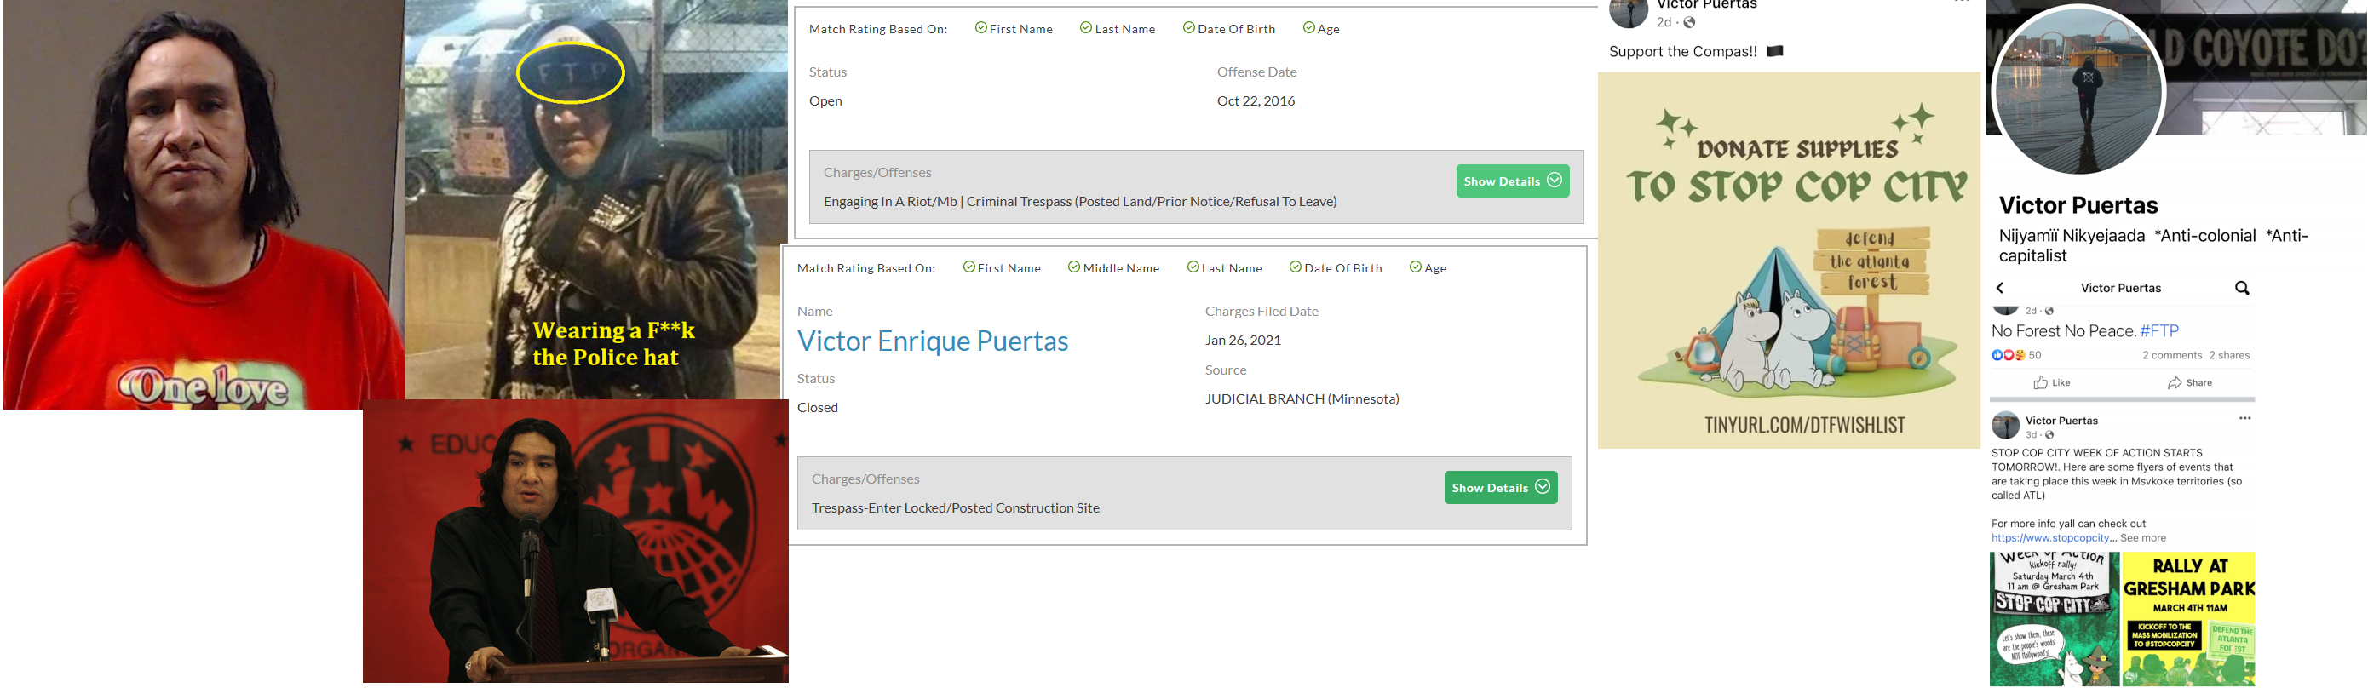Expand post text with See more

click(x=2143, y=538)
